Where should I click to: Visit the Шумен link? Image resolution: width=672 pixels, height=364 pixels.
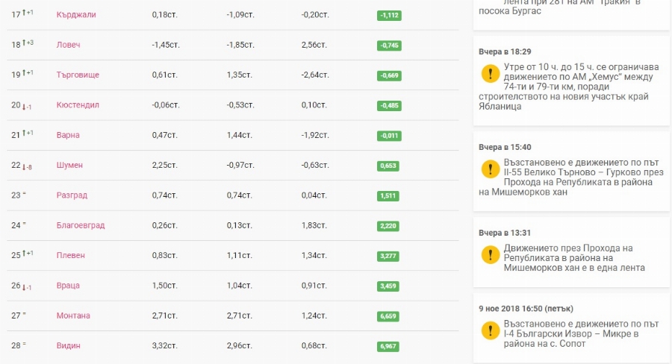tap(69, 165)
